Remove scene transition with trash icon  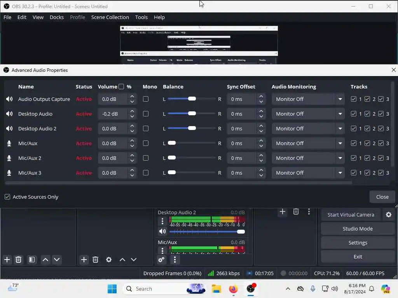click(x=296, y=211)
